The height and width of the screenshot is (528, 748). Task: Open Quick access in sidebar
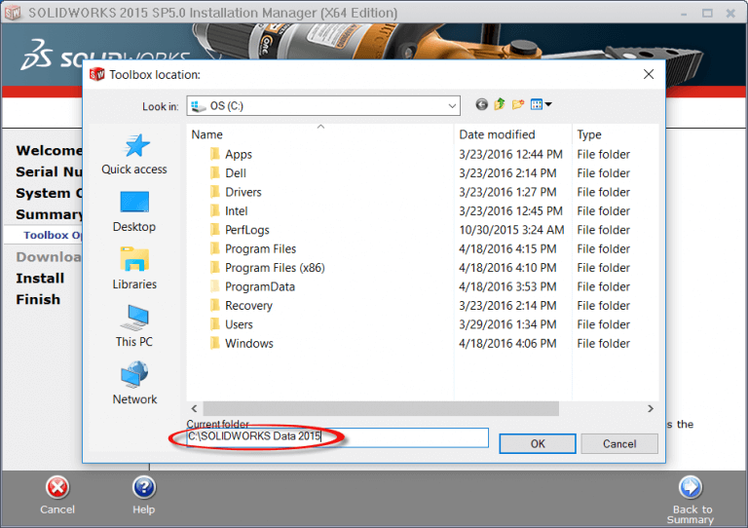[134, 154]
